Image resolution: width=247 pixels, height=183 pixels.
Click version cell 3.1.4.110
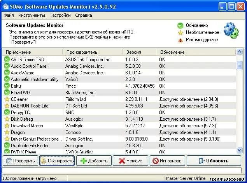coord(134,119)
